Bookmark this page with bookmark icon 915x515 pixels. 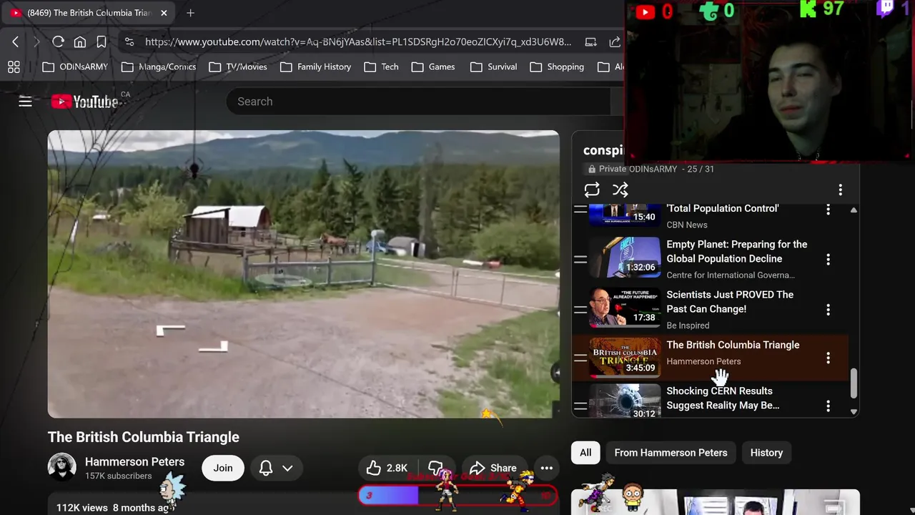pos(102,42)
